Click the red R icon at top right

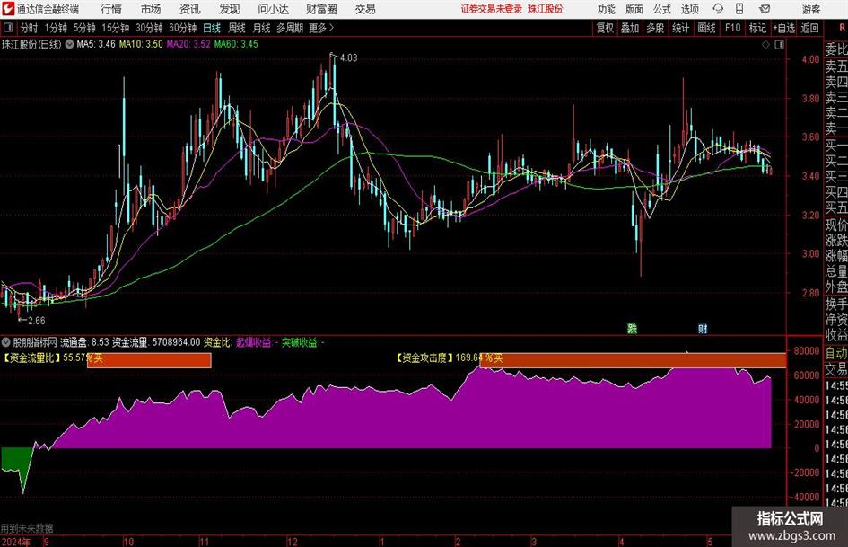tap(842, 27)
